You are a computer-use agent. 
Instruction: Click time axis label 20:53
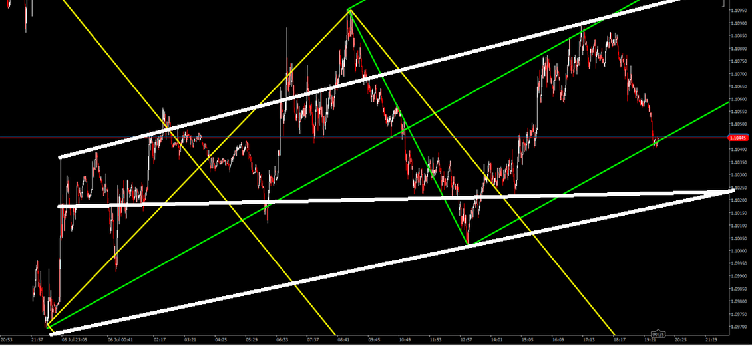[x=7, y=339]
